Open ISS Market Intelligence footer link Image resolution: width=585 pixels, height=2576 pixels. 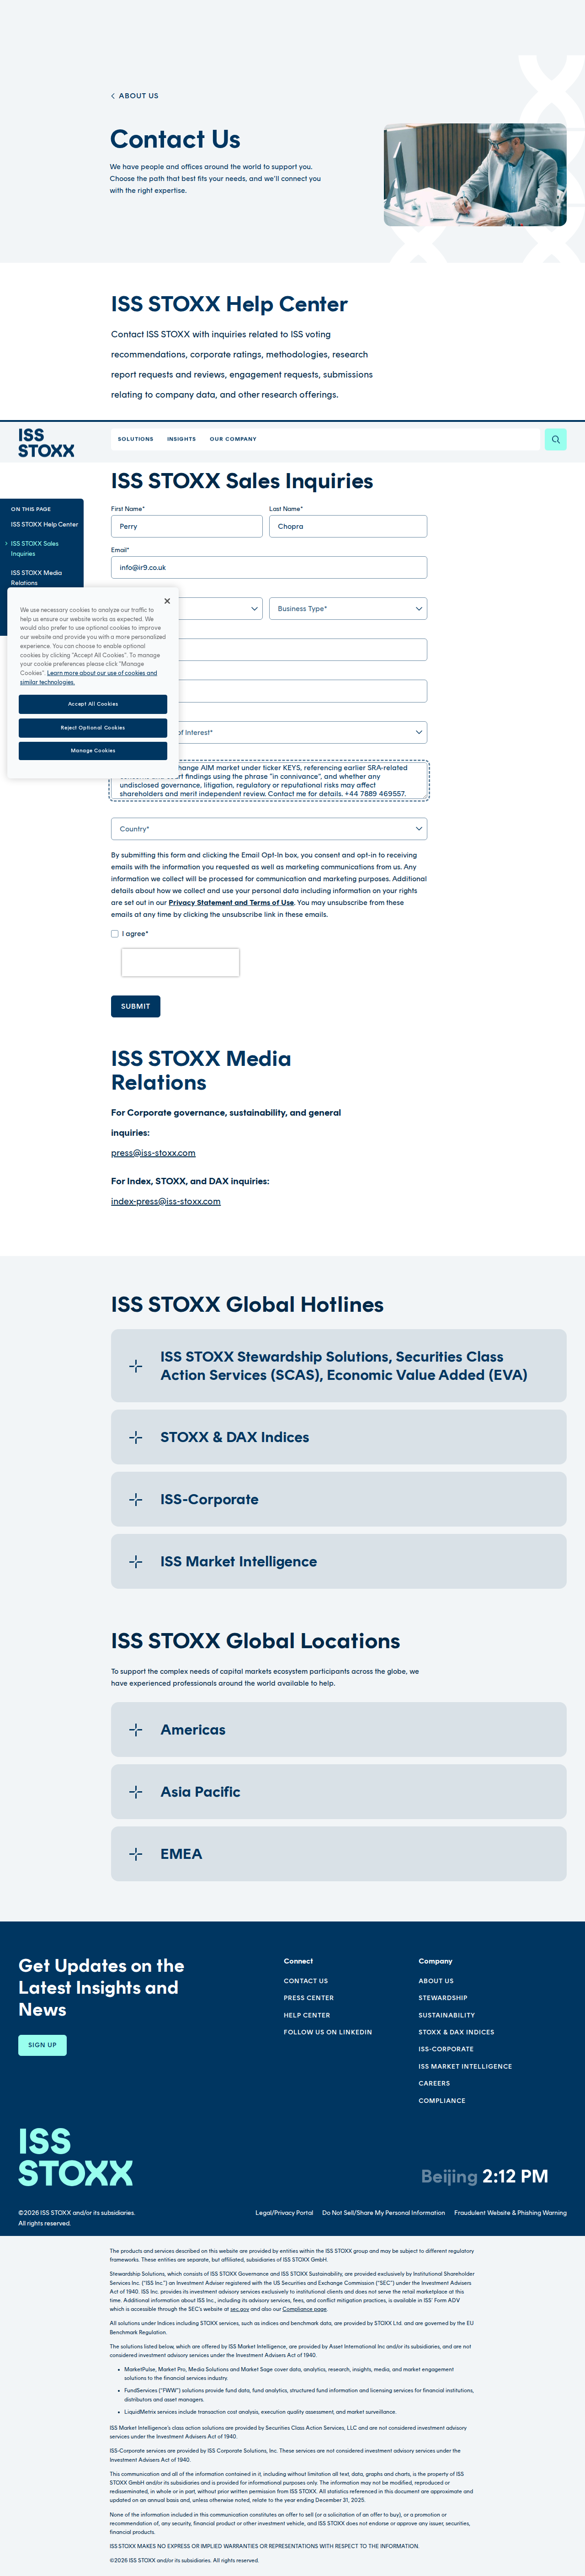click(x=465, y=2066)
